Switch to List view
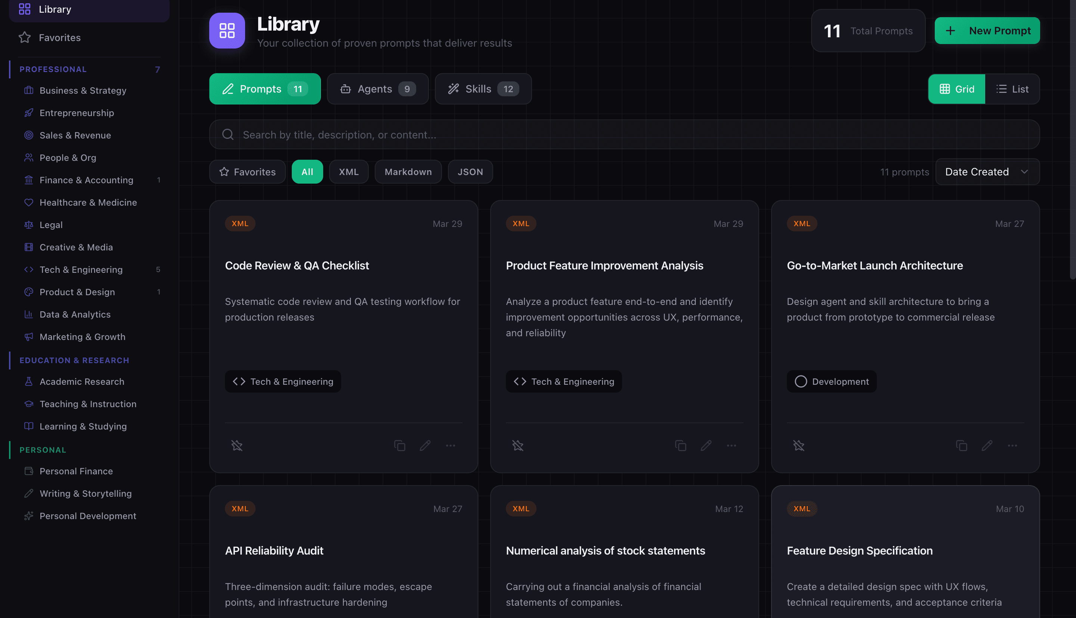Viewport: 1076px width, 618px height. pyautogui.click(x=1012, y=89)
